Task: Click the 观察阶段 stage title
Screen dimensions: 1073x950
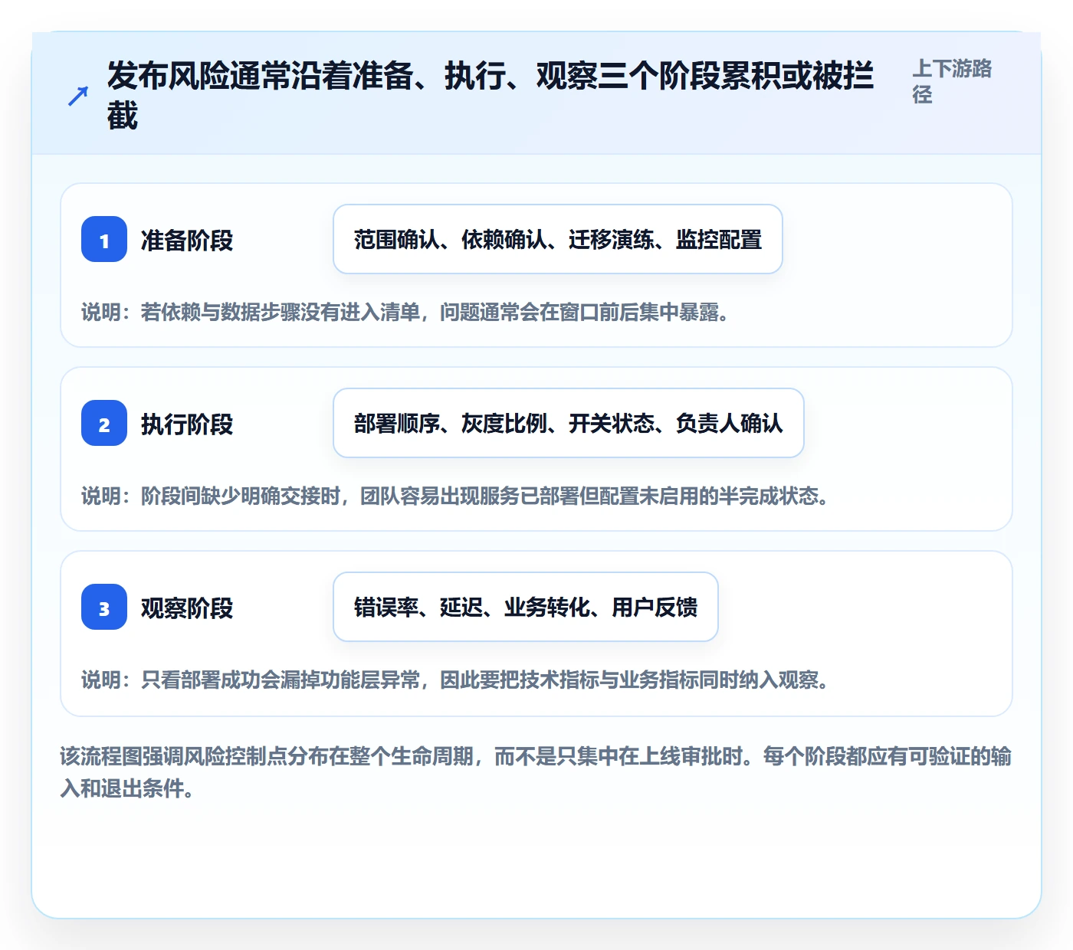Action: click(x=187, y=608)
